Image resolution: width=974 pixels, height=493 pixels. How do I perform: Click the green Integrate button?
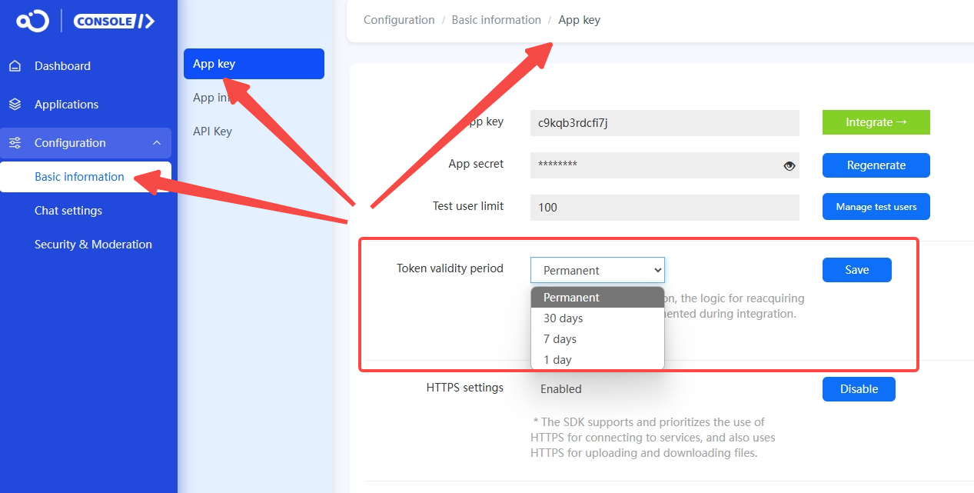coord(876,122)
